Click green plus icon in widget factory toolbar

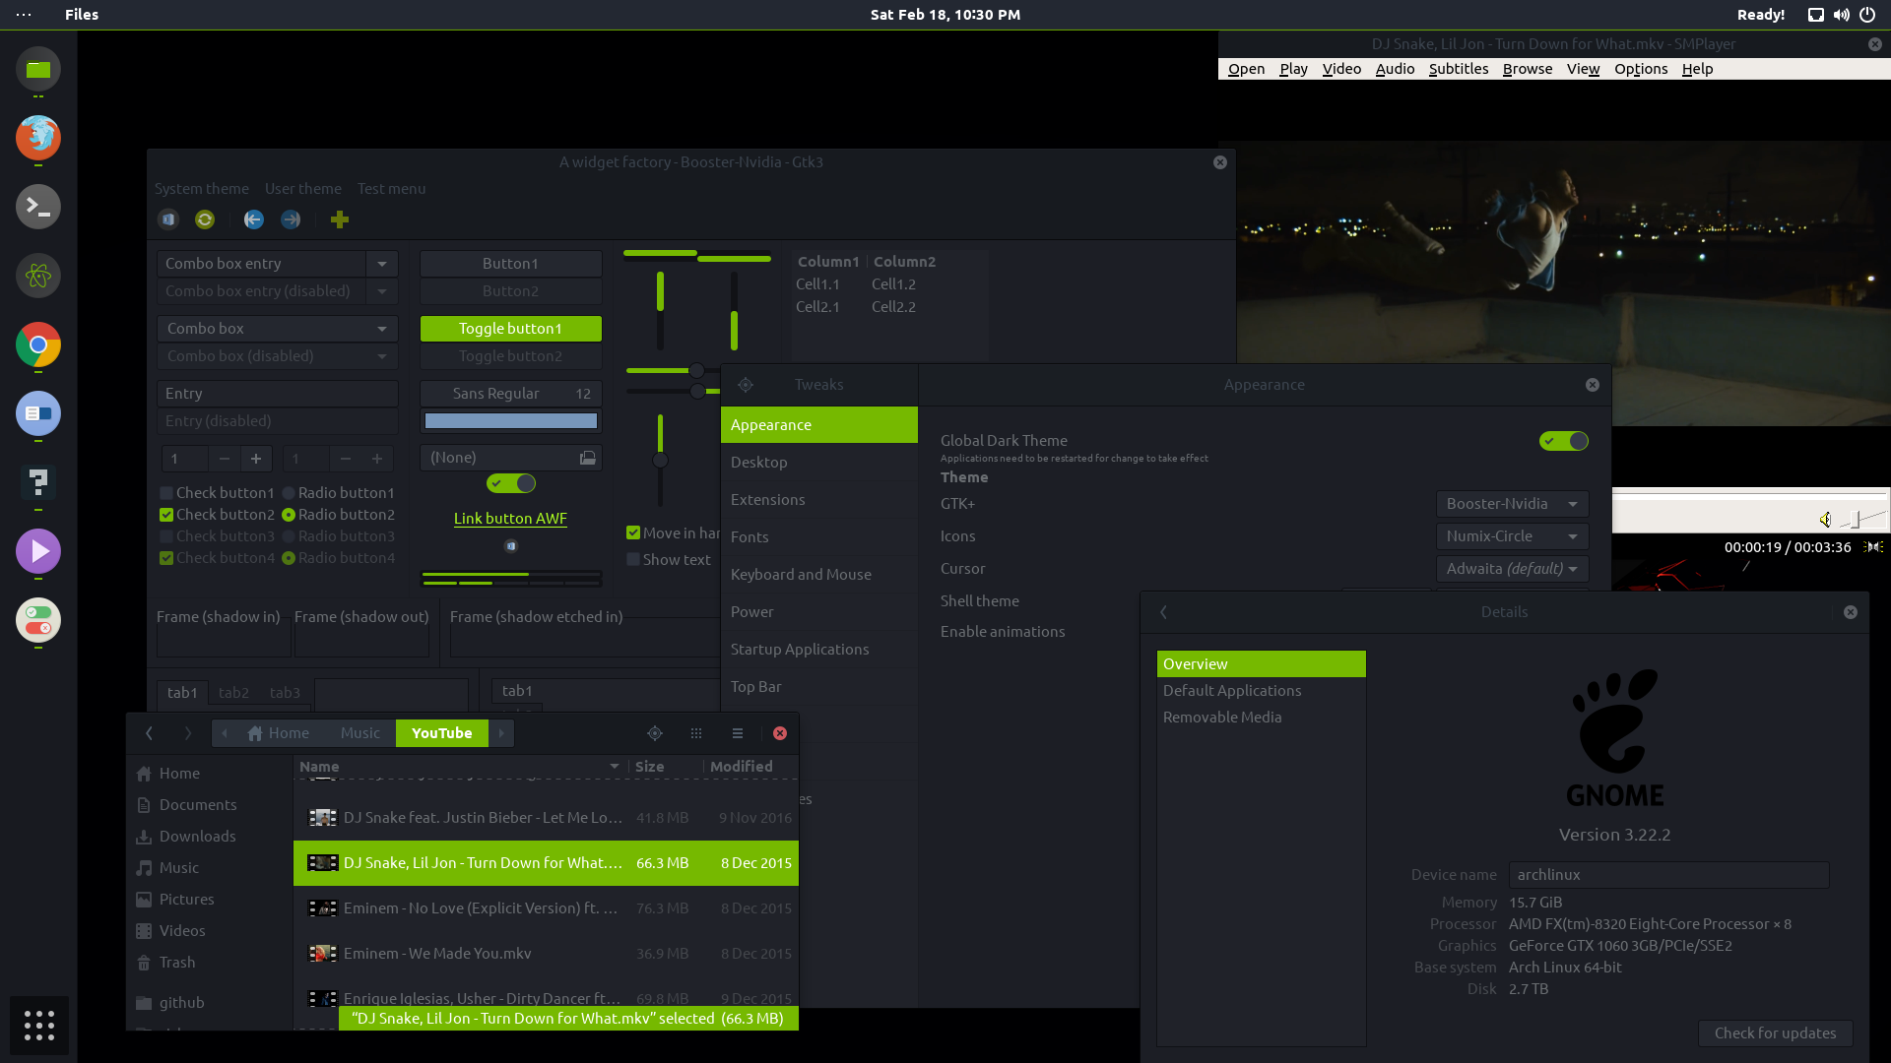pyautogui.click(x=340, y=219)
